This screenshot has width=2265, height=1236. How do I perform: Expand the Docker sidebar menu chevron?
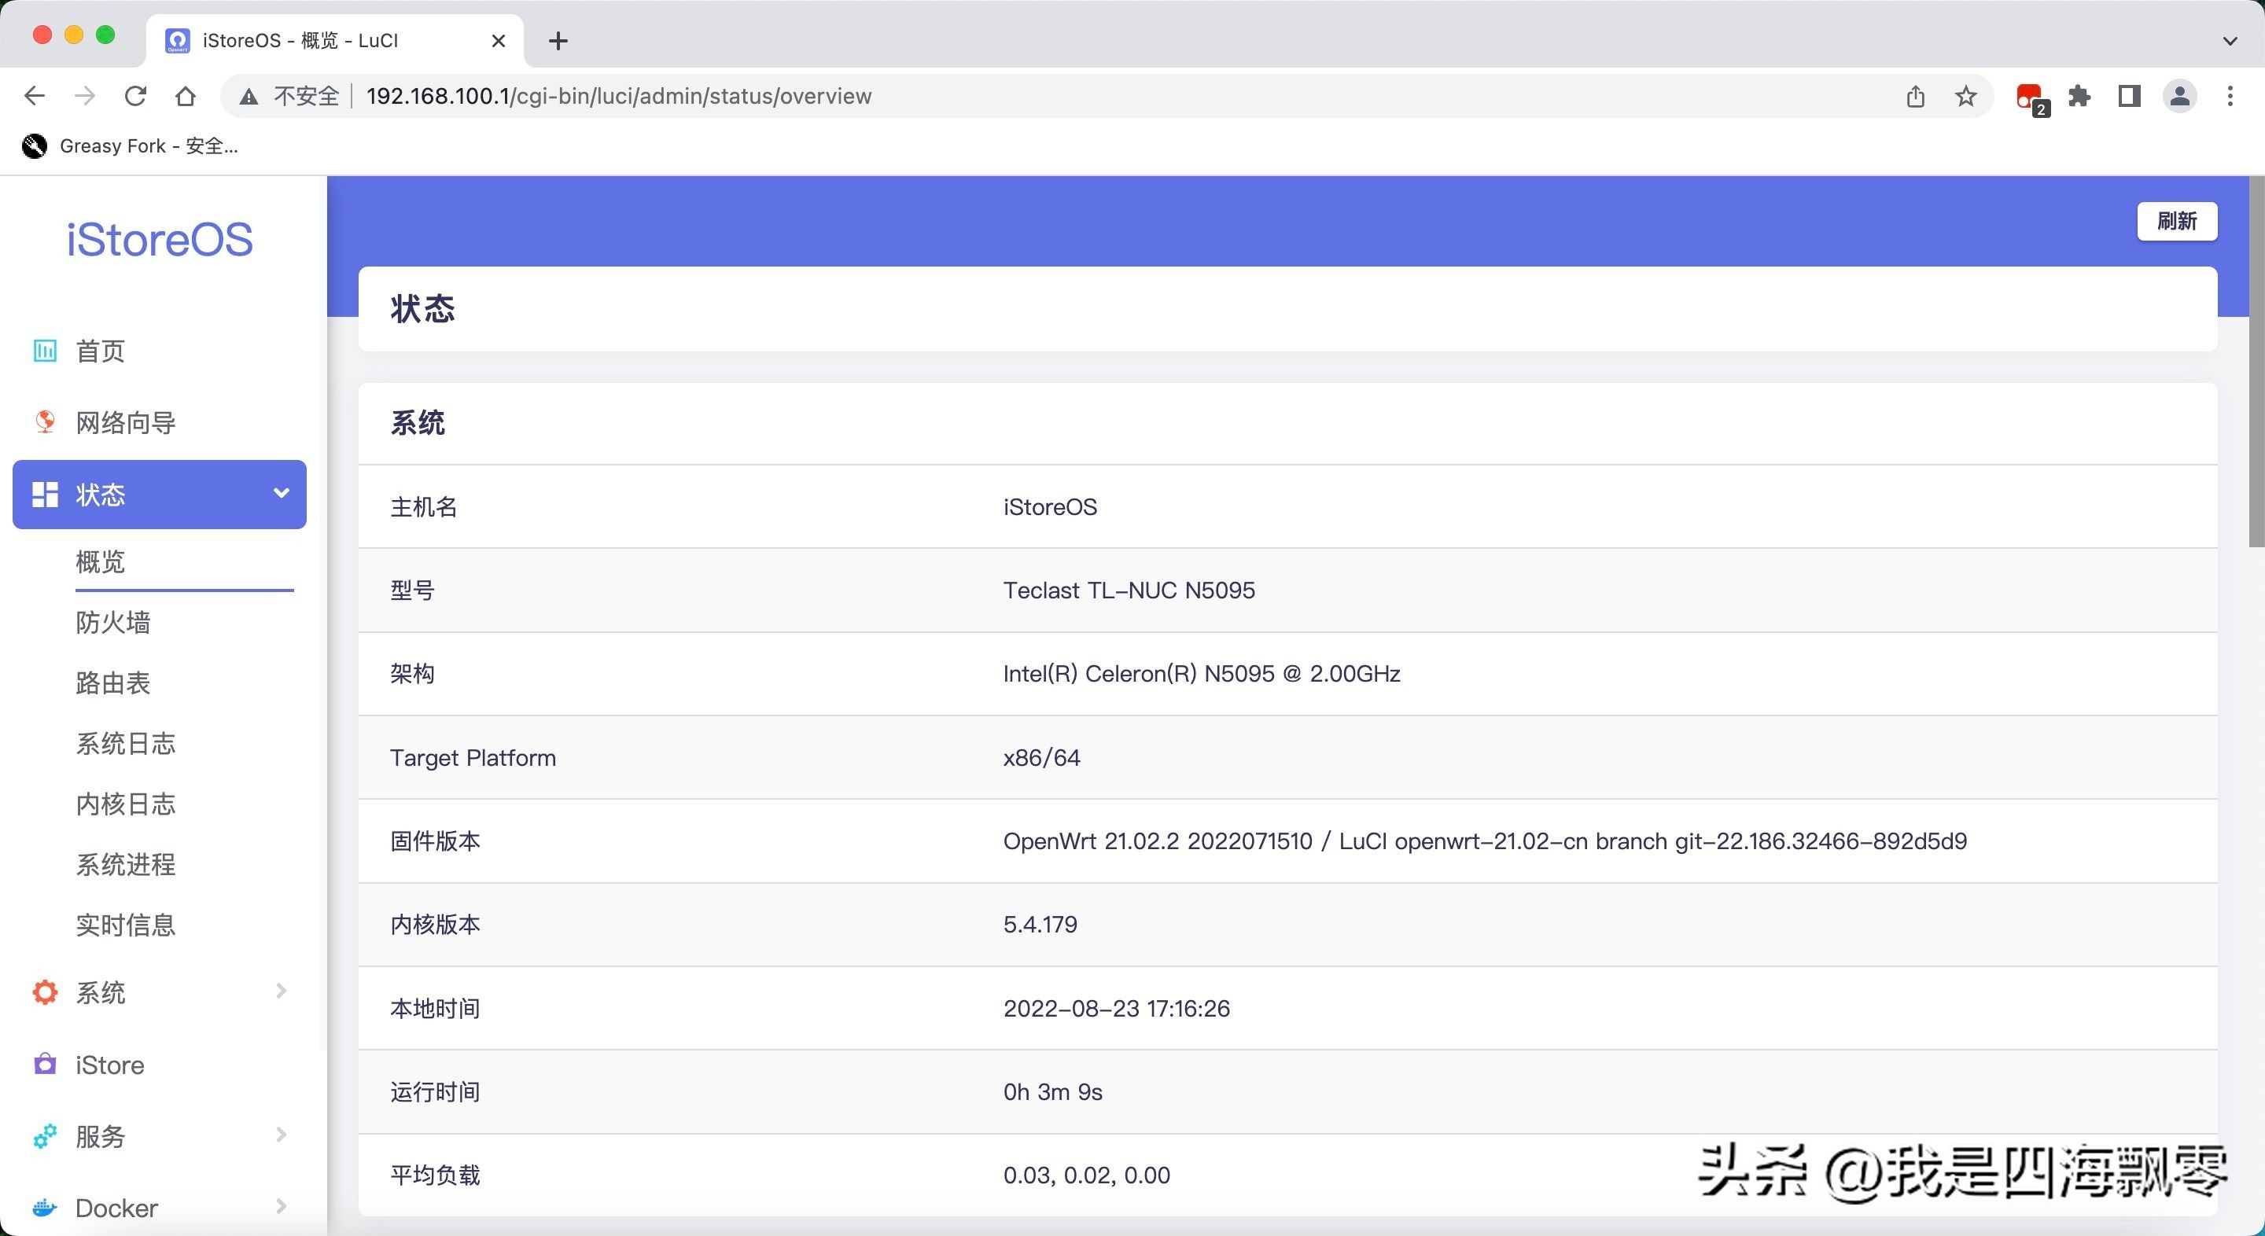pos(281,1206)
